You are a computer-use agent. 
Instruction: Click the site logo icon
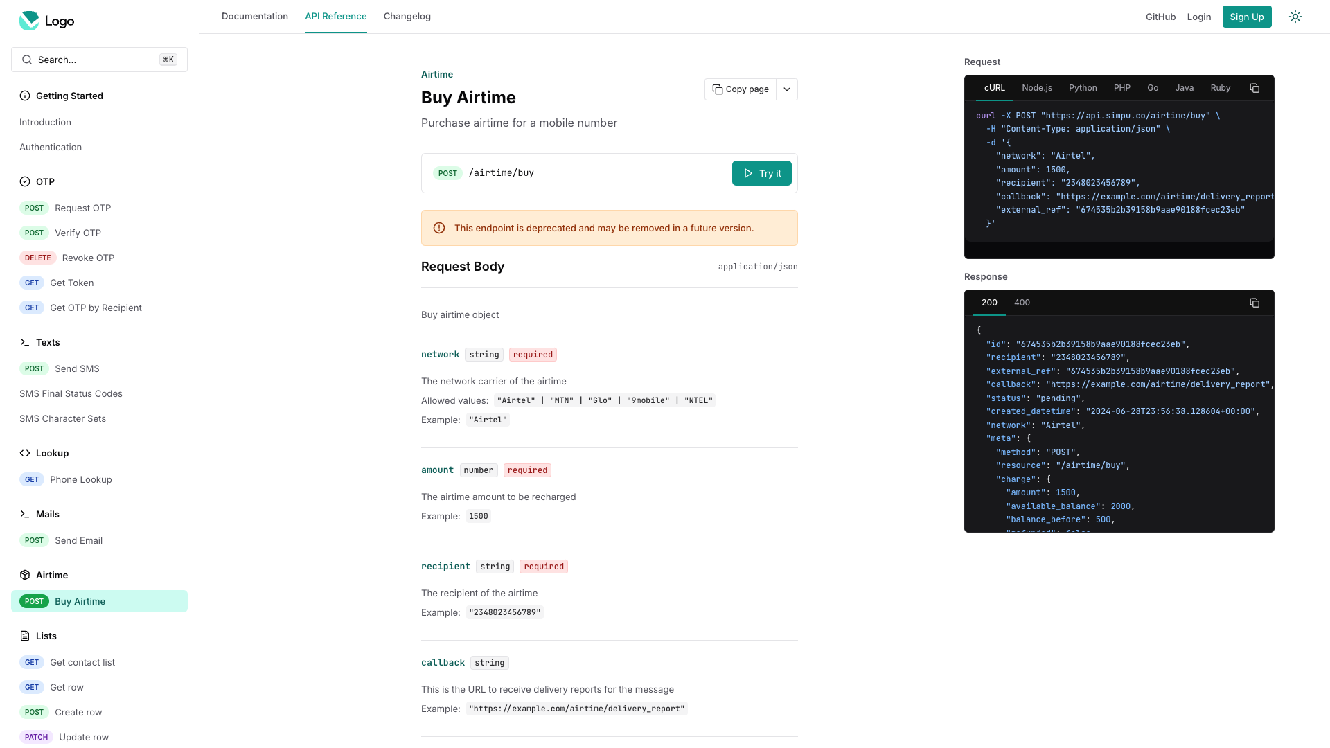29,21
